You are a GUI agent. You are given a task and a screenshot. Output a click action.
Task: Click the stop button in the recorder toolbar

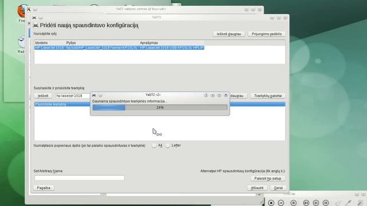point(271,203)
